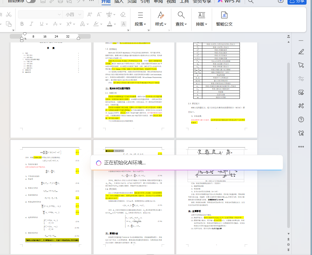Toggle character shading button
Image resolution: width=312 pixels, height=255 pixels.
pyautogui.click(x=123, y=24)
